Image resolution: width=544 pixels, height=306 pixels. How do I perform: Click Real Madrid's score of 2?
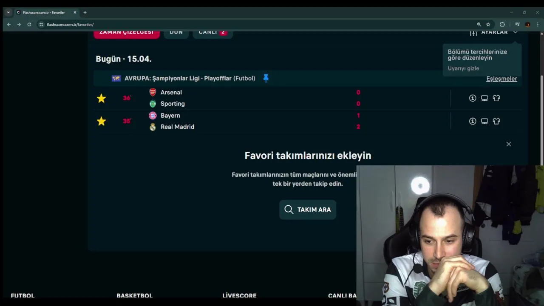click(358, 127)
